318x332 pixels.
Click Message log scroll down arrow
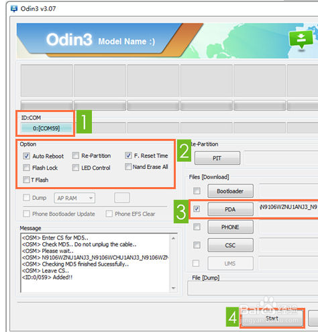173,288
